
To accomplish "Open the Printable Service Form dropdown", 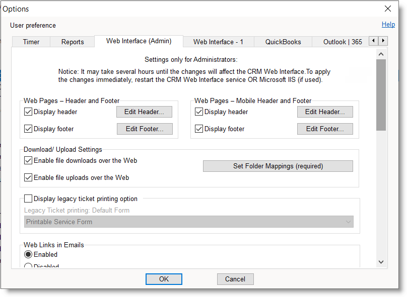I will 189,222.
